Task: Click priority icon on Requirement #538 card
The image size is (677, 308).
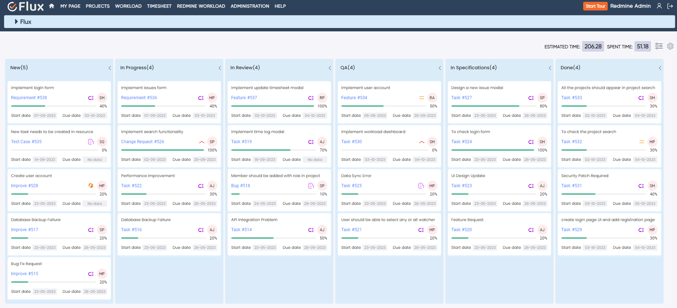Action: click(91, 98)
